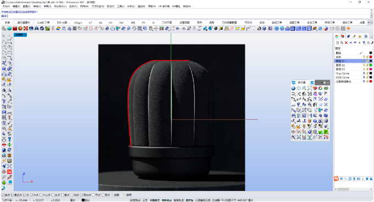Expand toolbar tabs overflow arrow at right end
374x202 pixels.
tap(369, 23)
